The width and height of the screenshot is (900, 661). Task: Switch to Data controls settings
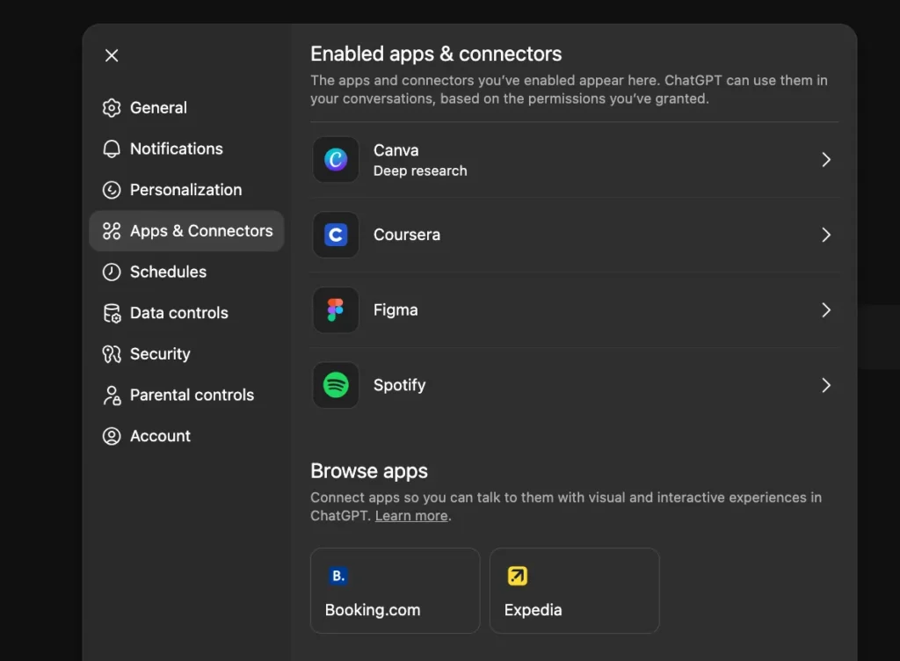(178, 313)
